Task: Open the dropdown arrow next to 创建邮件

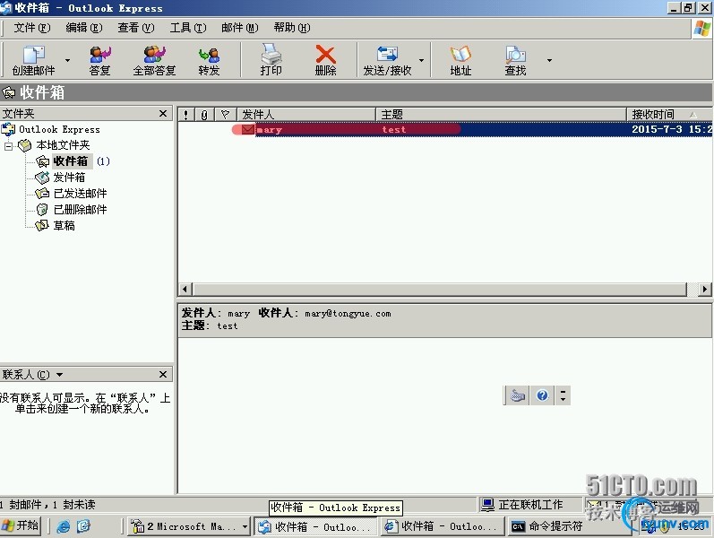Action: (x=68, y=60)
